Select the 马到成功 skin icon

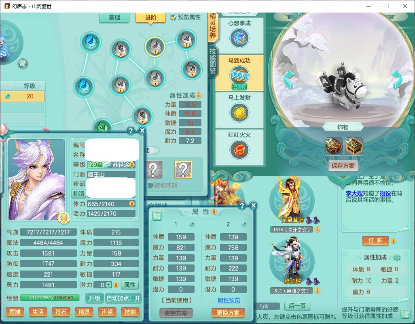click(x=239, y=75)
